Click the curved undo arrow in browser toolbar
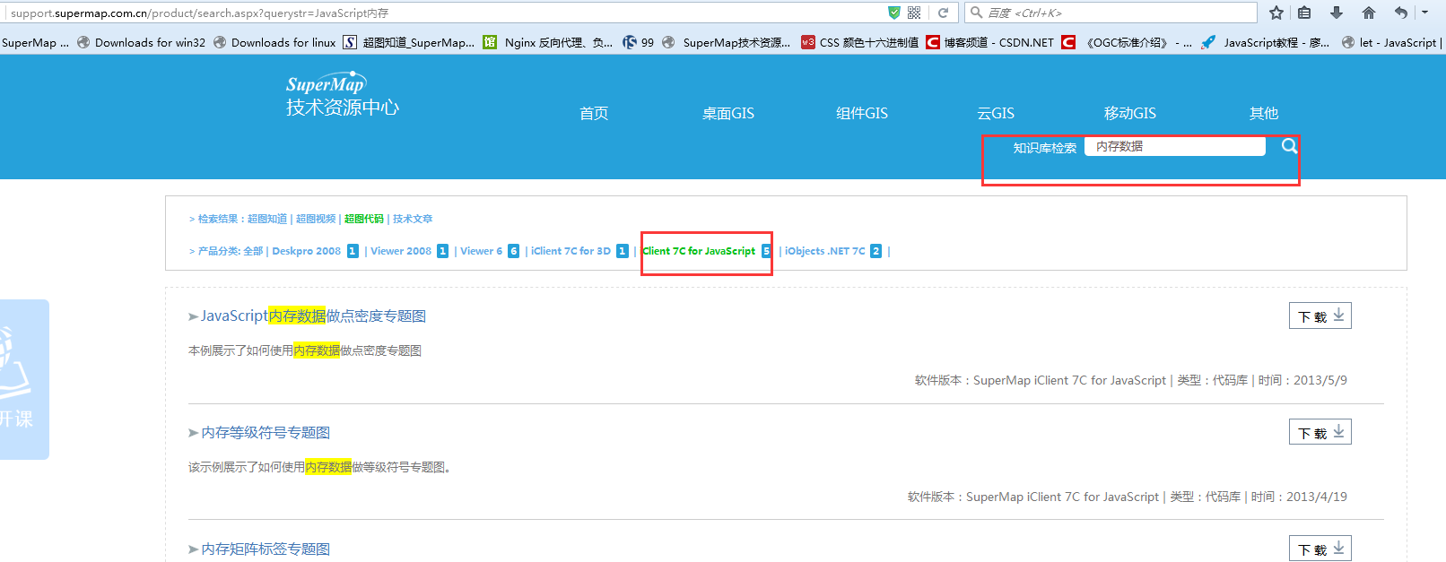1446x562 pixels. click(1401, 13)
